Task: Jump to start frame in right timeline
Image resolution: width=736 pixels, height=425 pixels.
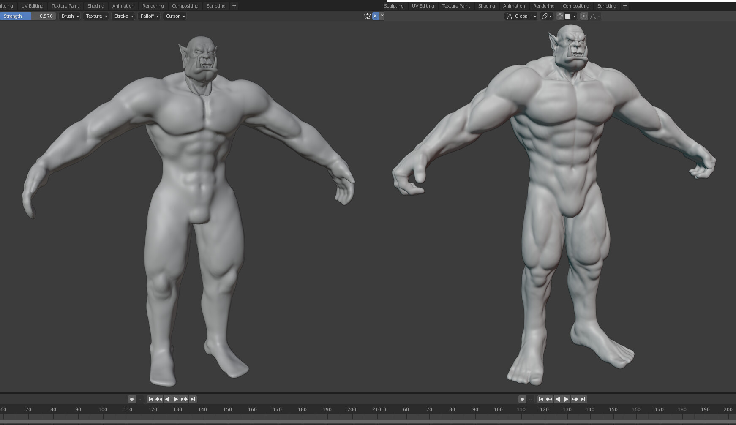Action: (x=541, y=399)
